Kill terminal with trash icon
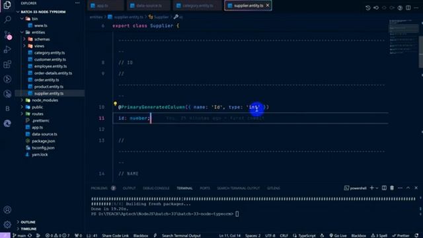Screen dimensions: 423x238 tap(392, 188)
